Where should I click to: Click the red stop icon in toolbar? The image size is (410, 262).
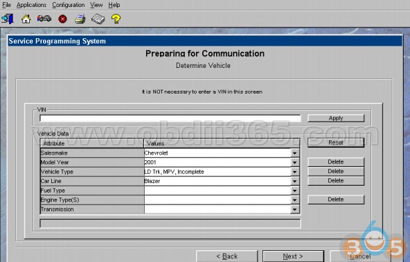[x=62, y=19]
